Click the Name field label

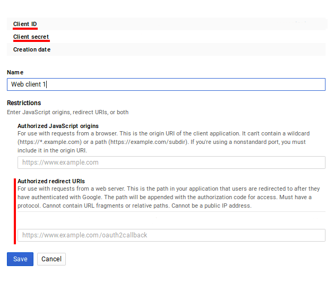(x=15, y=72)
